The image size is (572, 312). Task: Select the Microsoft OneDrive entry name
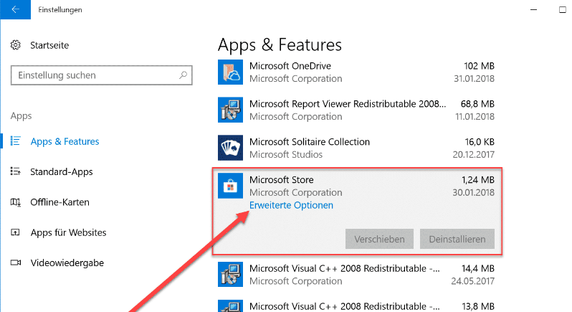click(x=290, y=66)
